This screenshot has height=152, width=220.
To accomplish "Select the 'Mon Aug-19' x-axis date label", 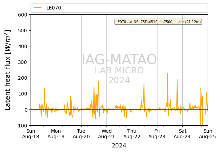I will click(56, 134).
